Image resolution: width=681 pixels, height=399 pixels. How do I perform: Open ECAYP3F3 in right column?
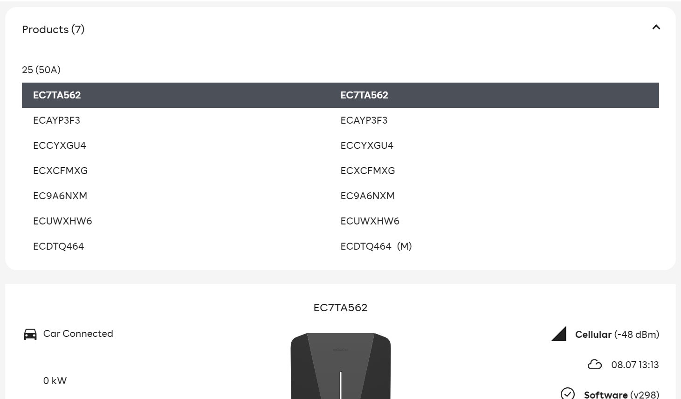pyautogui.click(x=364, y=120)
